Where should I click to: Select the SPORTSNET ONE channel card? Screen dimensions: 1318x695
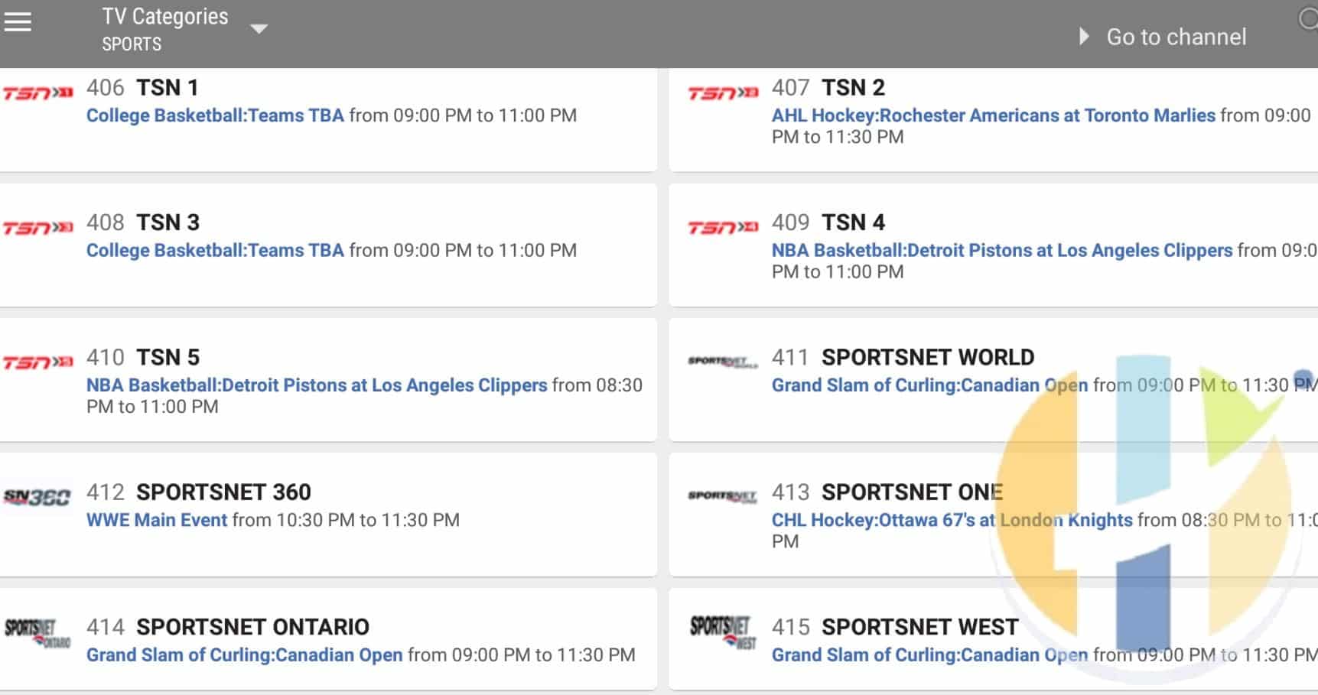[993, 515]
